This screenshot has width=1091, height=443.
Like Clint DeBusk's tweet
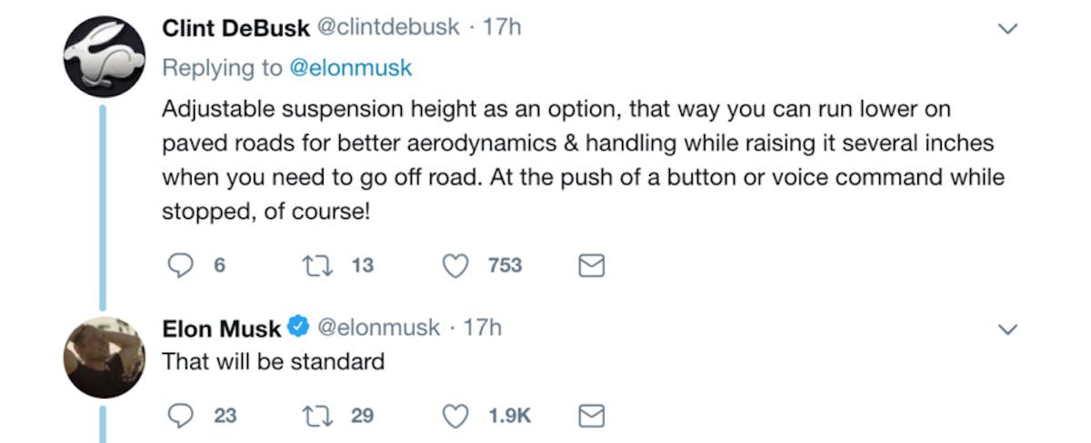(x=455, y=265)
